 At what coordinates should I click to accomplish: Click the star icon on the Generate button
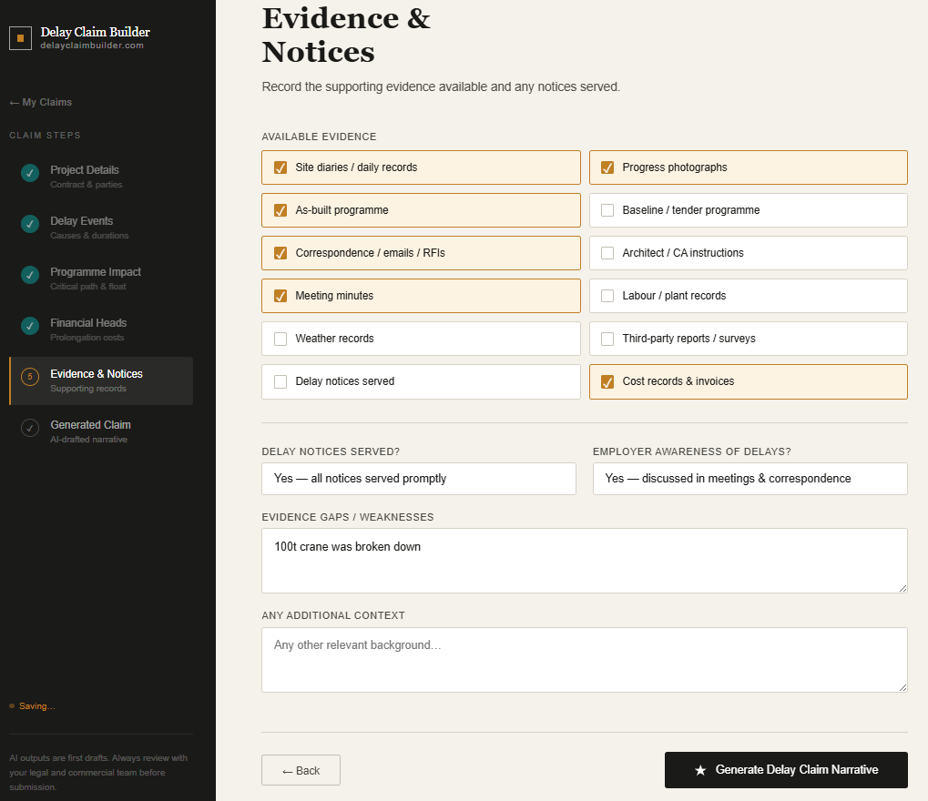pyautogui.click(x=699, y=769)
